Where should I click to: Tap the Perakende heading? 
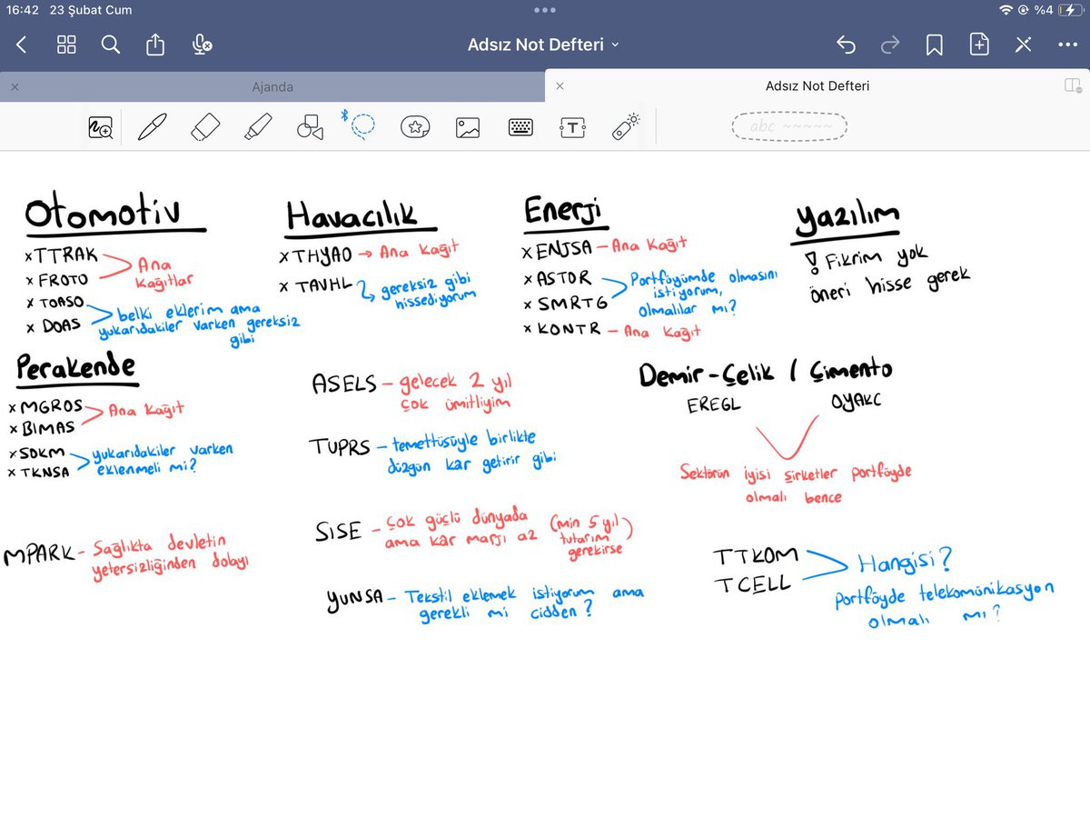point(76,367)
